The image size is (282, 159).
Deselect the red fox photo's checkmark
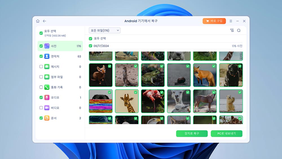point(214,66)
